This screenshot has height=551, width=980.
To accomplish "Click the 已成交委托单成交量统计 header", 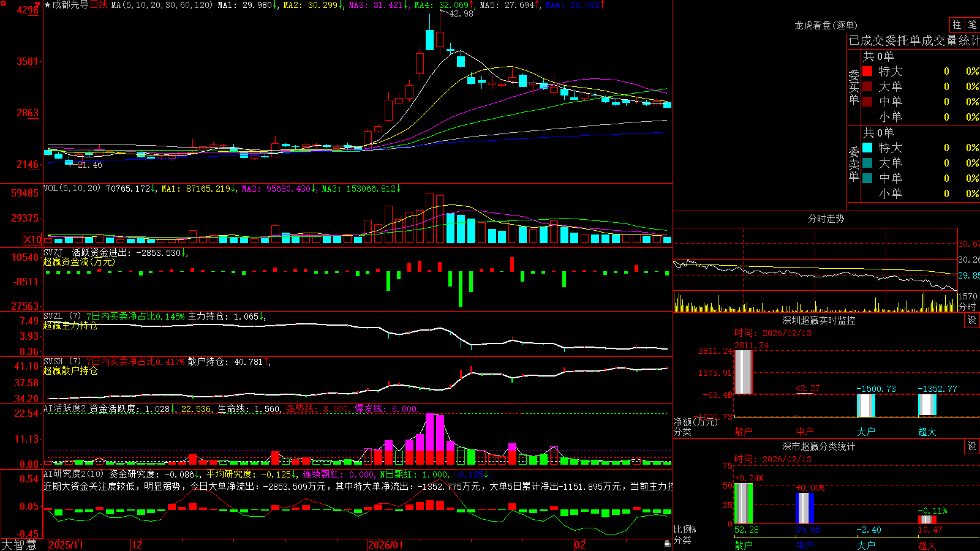I will (x=914, y=40).
